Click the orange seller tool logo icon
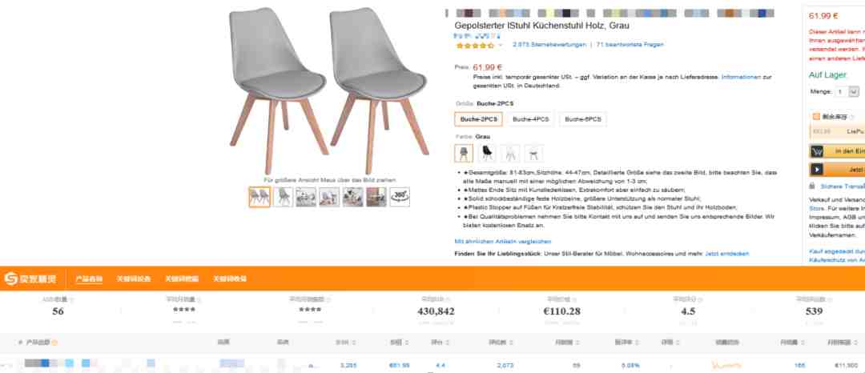 [x=11, y=279]
